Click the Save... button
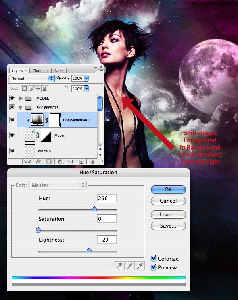 tap(168, 226)
